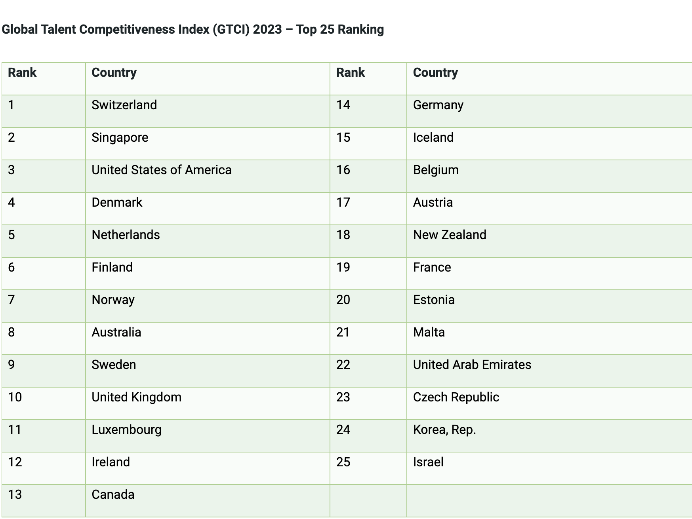This screenshot has height=519, width=692.
Task: Click the United Arab Emirates cell
Action: point(472,365)
